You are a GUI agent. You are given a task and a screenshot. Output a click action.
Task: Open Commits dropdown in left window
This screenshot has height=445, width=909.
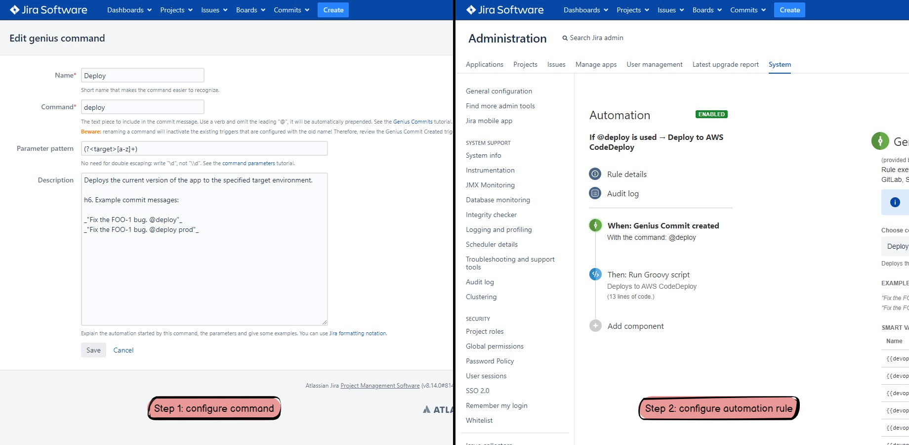(x=292, y=10)
